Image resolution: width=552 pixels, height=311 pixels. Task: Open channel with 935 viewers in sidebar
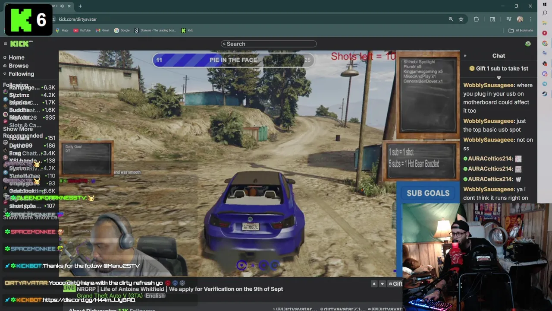(29, 117)
